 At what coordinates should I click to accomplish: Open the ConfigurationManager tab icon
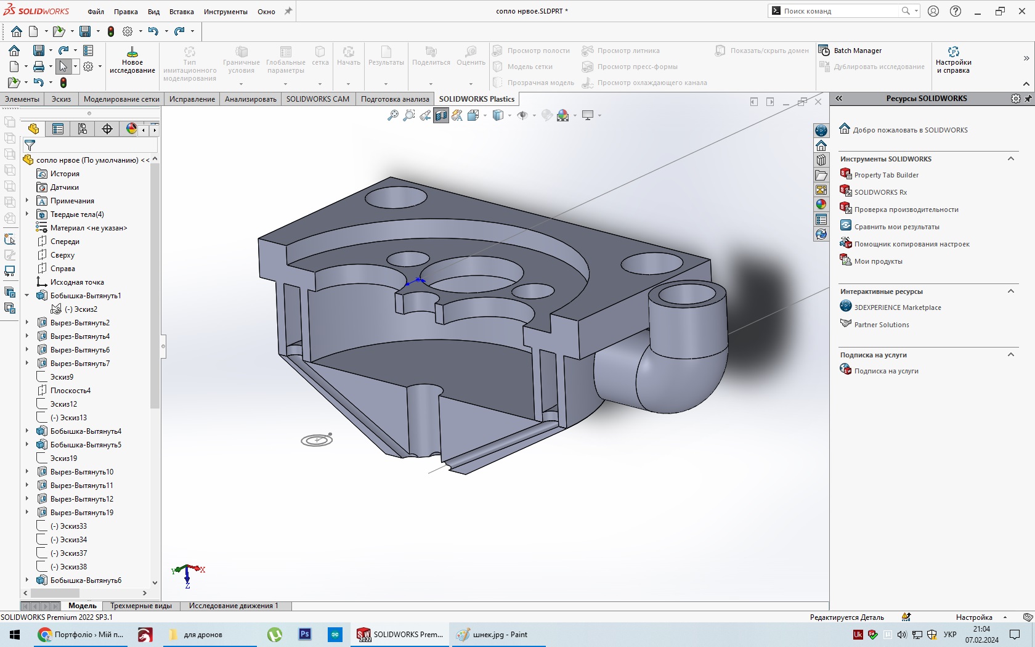[82, 129]
